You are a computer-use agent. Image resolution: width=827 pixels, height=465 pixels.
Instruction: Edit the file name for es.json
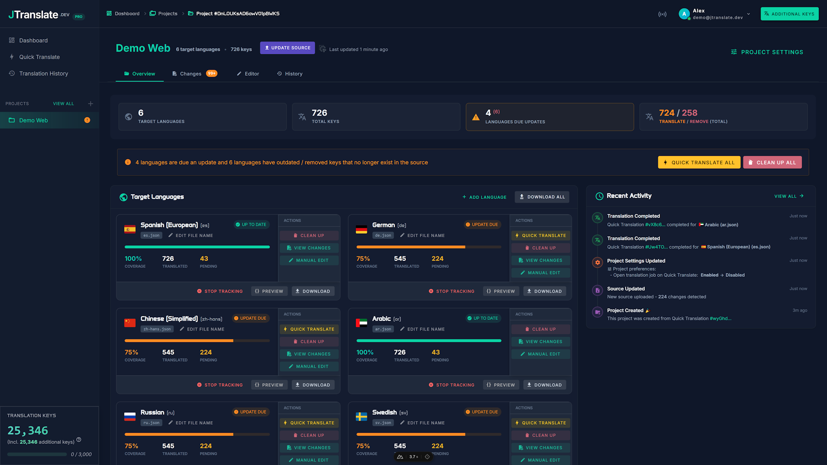[190, 236]
